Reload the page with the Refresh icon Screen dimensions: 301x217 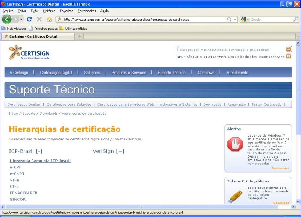pyautogui.click(x=29, y=19)
